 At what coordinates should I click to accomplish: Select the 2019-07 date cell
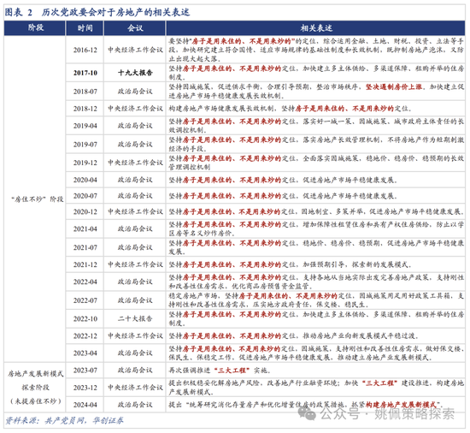[x=85, y=145]
